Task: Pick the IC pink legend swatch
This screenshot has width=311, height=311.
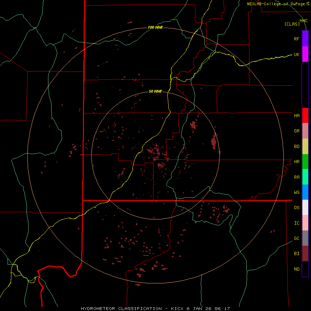Action: pyautogui.click(x=305, y=223)
